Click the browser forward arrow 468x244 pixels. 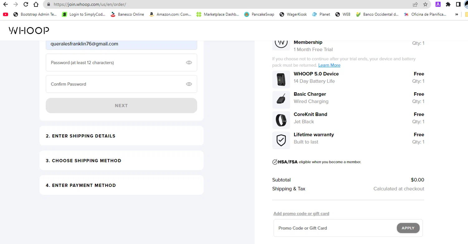pos(16,4)
